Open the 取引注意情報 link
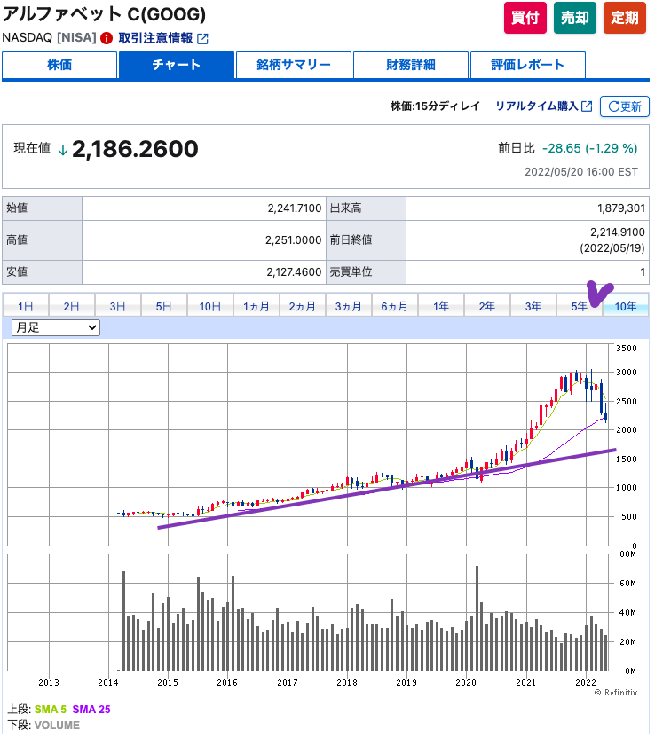Screen dimensions: 655x738 tap(155, 38)
